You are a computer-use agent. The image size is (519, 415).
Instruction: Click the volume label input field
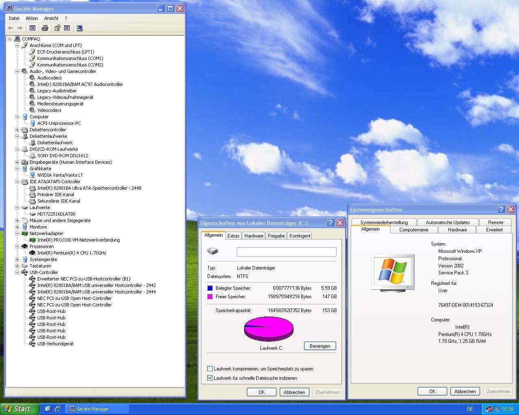(x=287, y=252)
